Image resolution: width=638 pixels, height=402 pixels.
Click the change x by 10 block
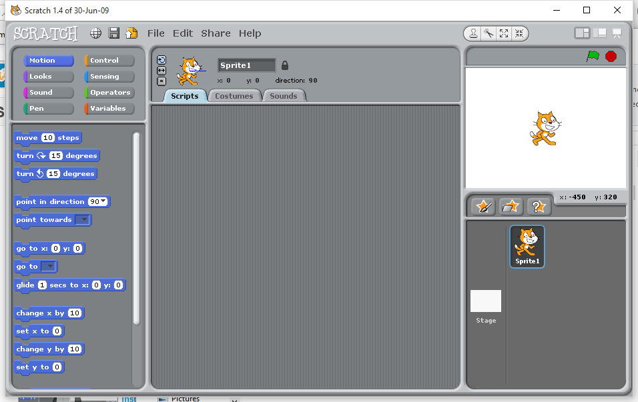coord(49,313)
